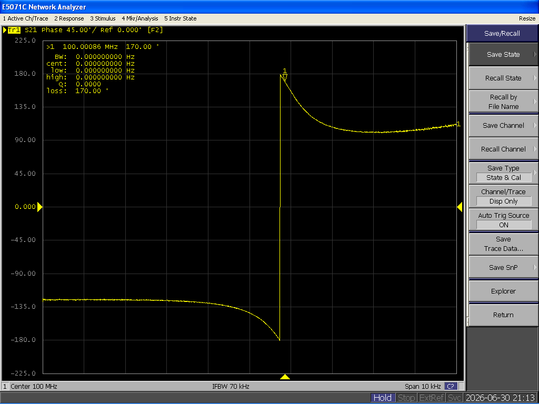Click the Save/Recall softkey header
Image resolution: width=539 pixels, height=404 pixels.
click(x=502, y=33)
